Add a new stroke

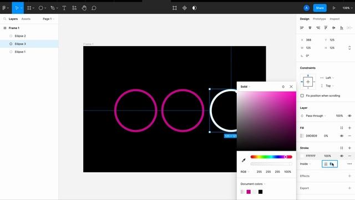(x=349, y=148)
